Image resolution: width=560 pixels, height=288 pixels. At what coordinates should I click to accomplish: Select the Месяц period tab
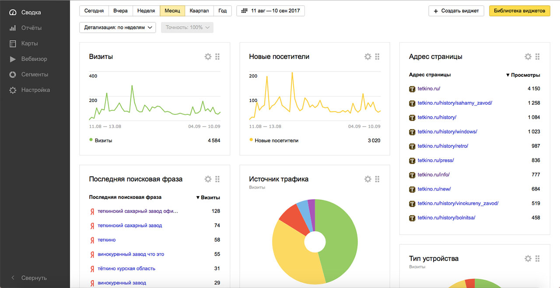click(172, 10)
